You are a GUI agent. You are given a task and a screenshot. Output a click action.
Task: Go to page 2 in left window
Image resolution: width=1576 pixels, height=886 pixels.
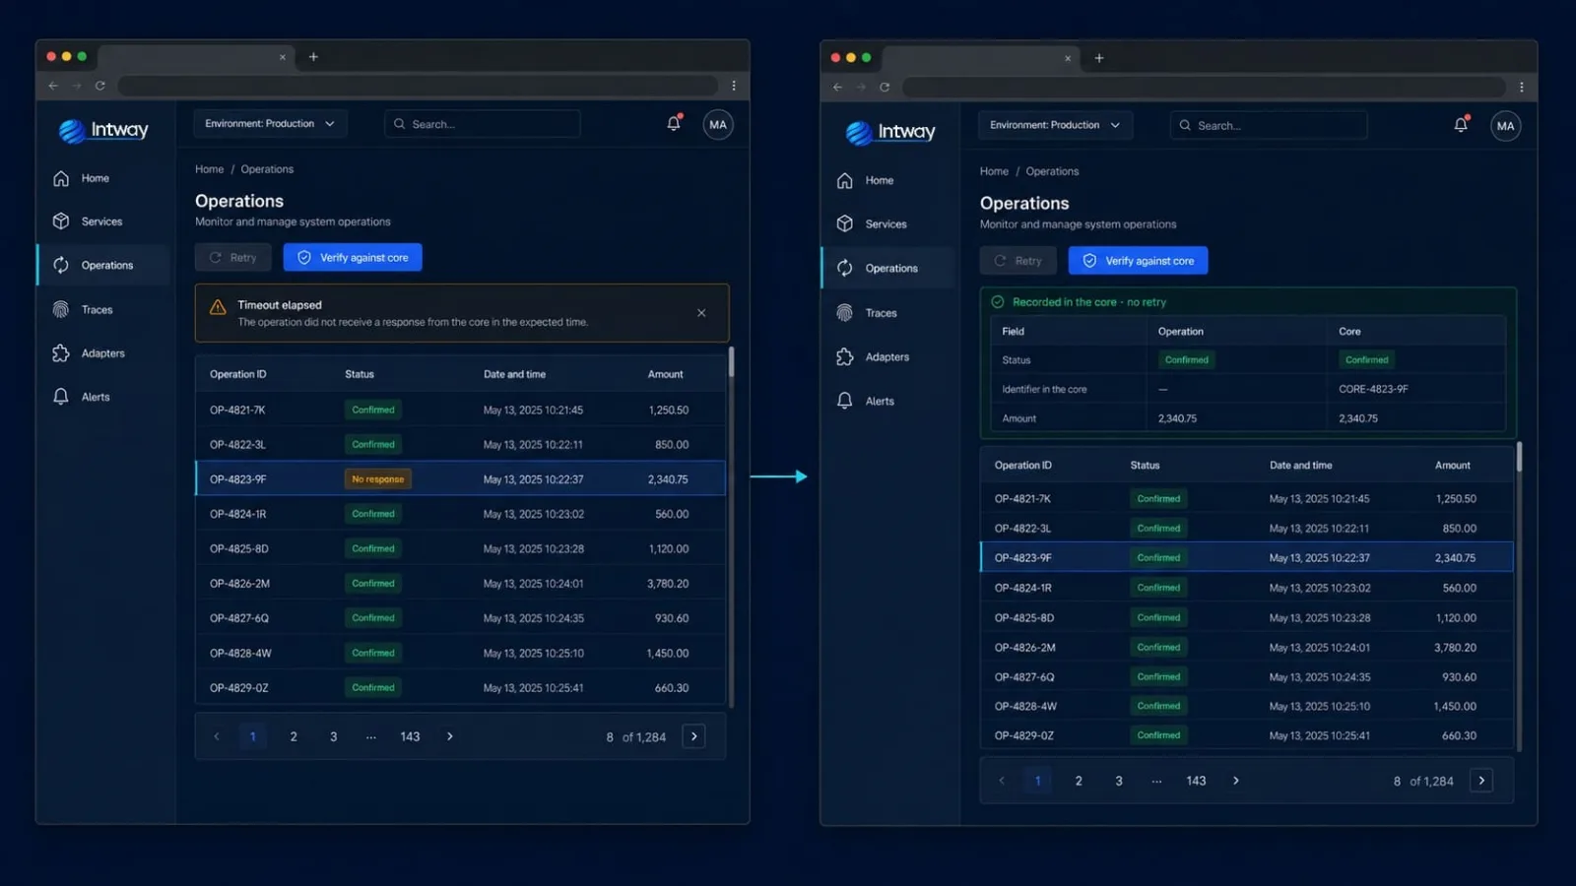tap(294, 736)
